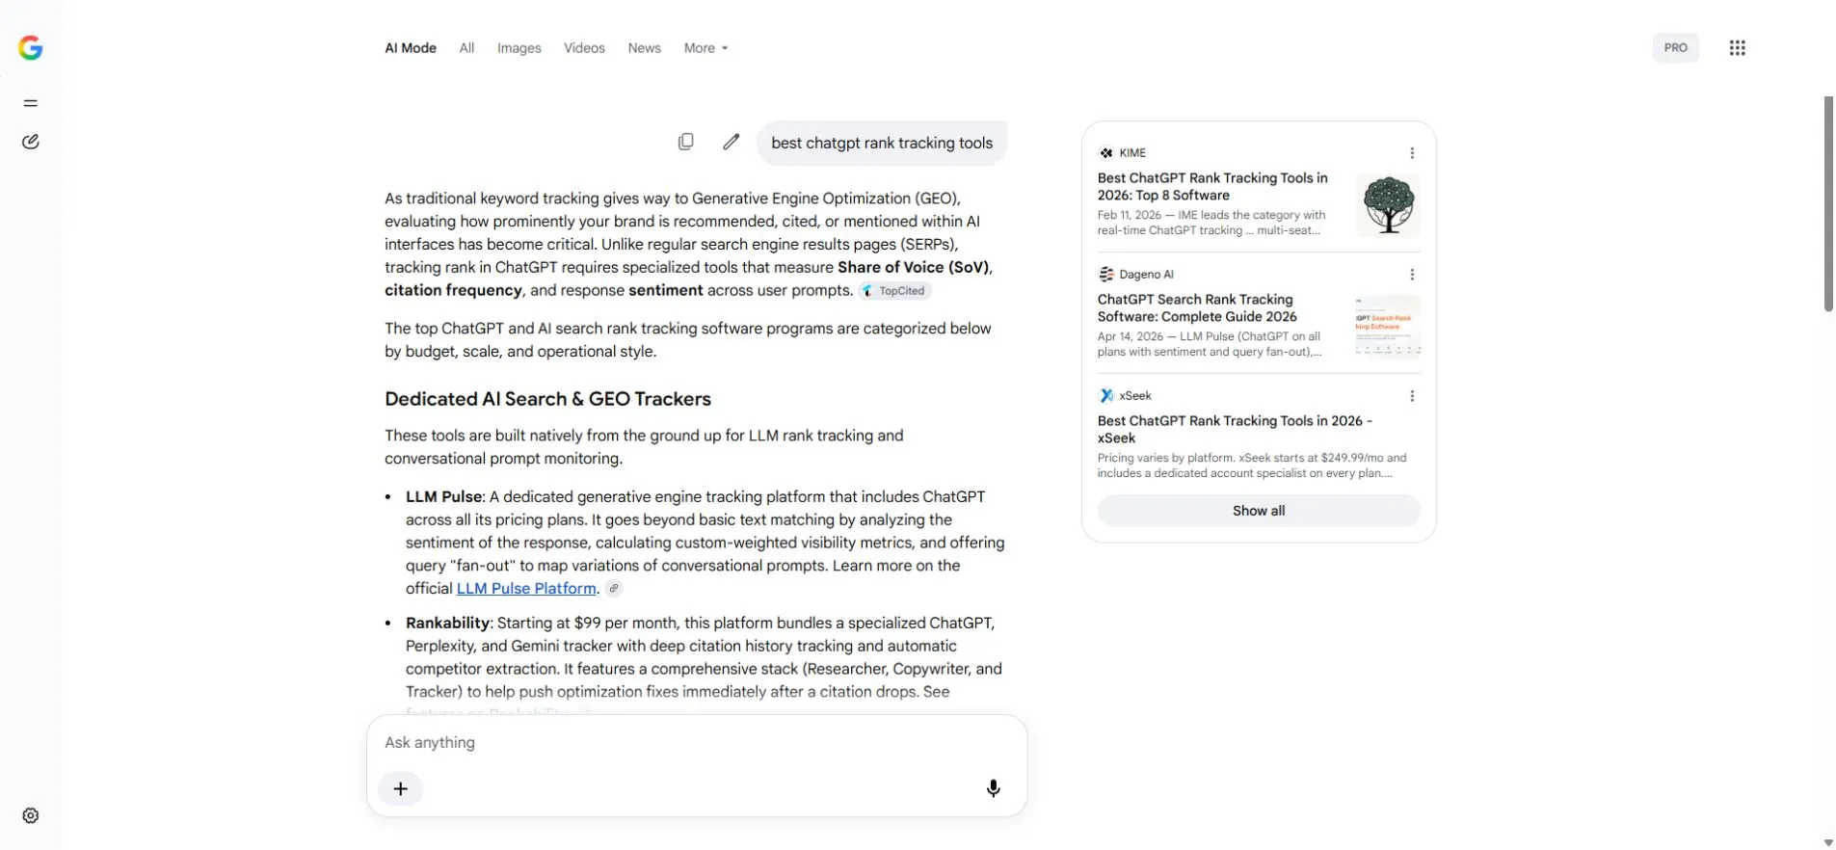The width and height of the screenshot is (1836, 850).
Task: Click the bold 'Rankability' list item name
Action: coord(447,624)
